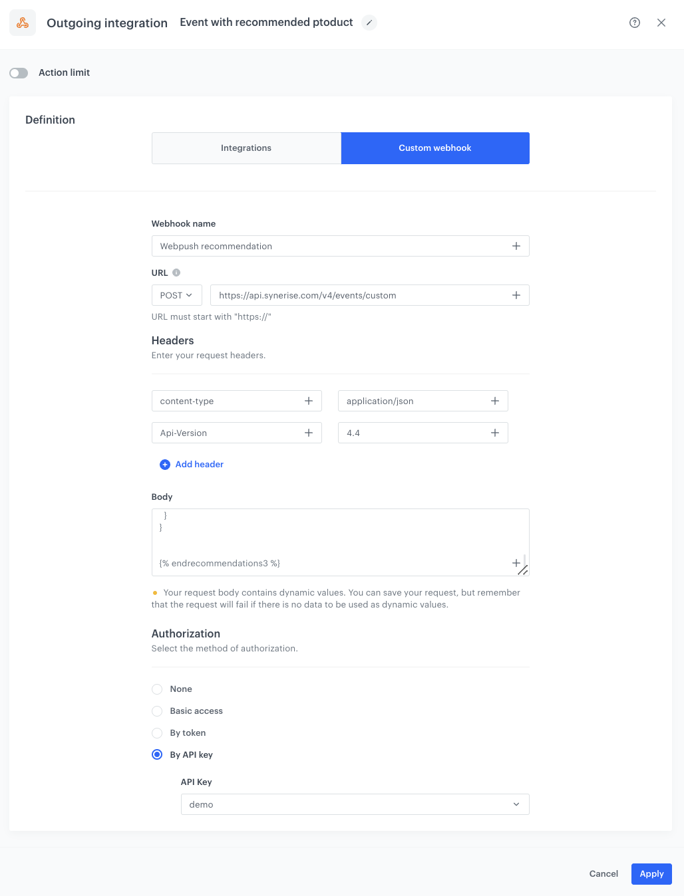Select By token authorization option
This screenshot has height=896, width=684.
(157, 733)
